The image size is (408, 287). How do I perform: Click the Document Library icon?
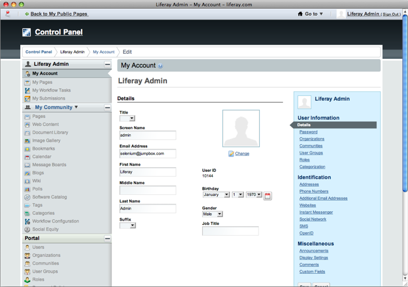click(x=28, y=133)
